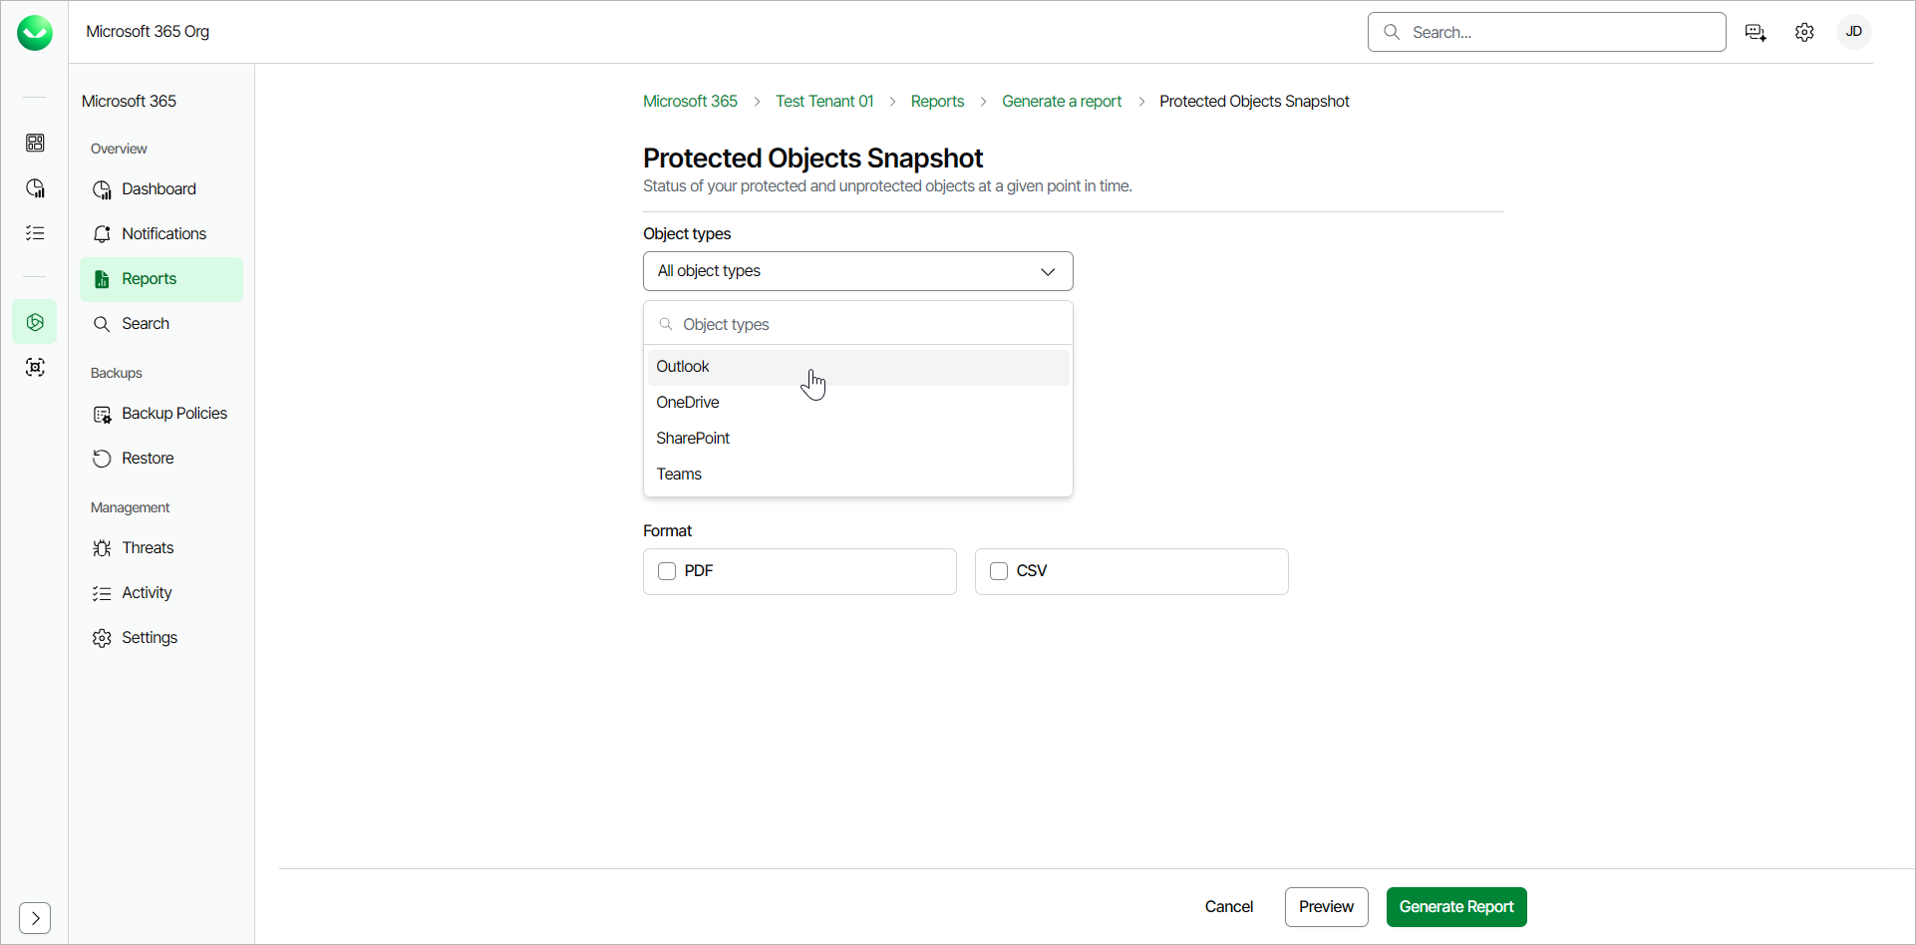
Task: Open the settings gear in top header
Action: pos(1804,33)
